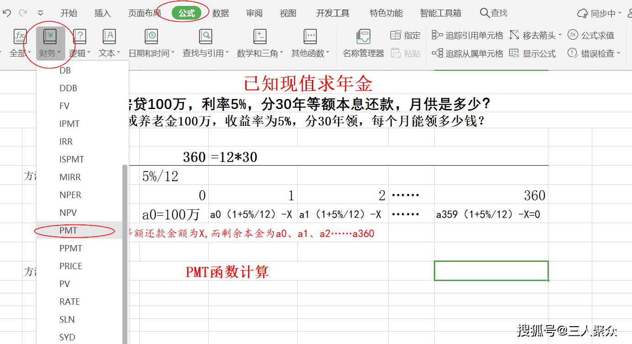The width and height of the screenshot is (632, 344).
Task: Click the 其他函数 functions icon
Action: 310,36
